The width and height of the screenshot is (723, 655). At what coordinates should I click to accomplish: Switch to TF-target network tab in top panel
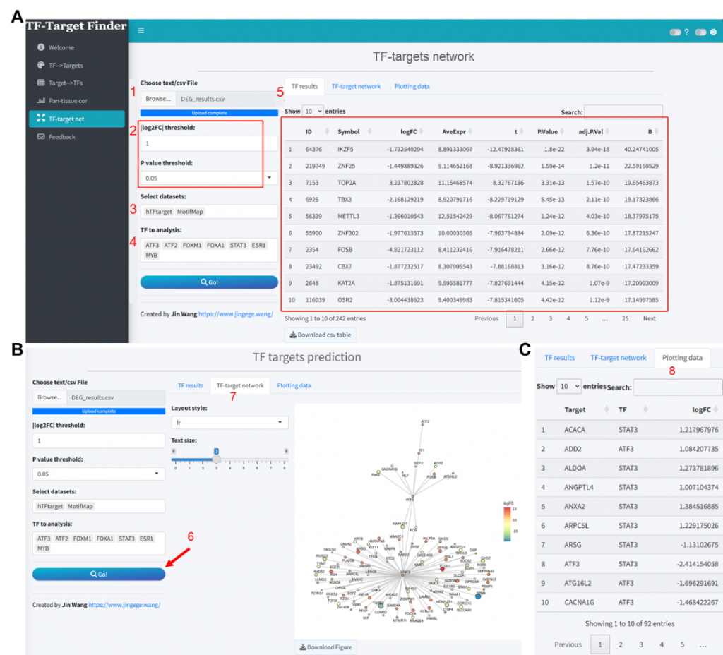[x=356, y=86]
